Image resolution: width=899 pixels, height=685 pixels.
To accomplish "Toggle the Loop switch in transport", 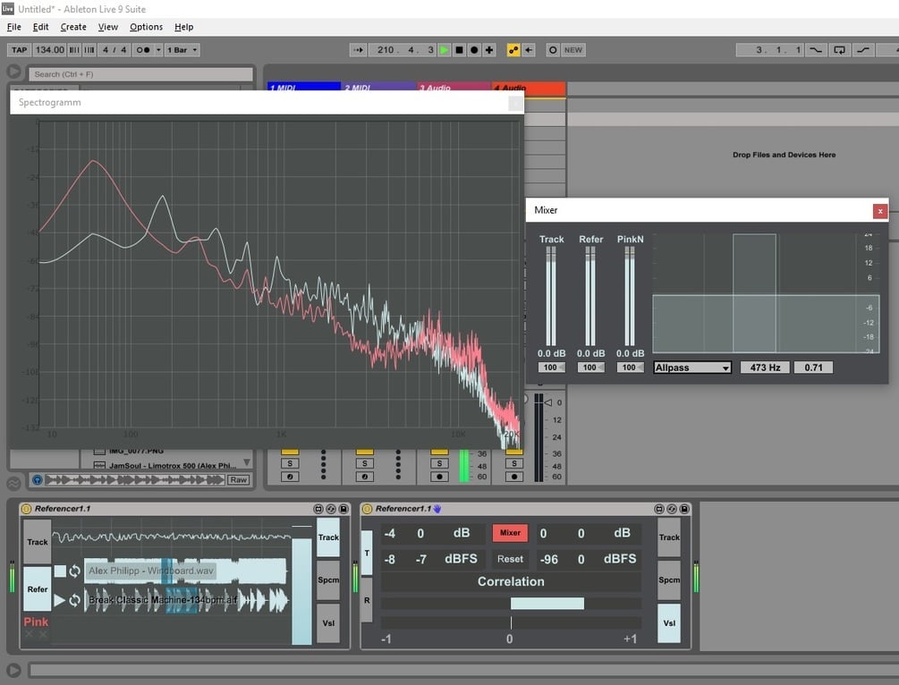I will pos(839,50).
